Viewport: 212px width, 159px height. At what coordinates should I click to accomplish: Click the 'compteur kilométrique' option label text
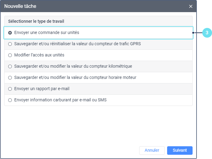(73, 66)
